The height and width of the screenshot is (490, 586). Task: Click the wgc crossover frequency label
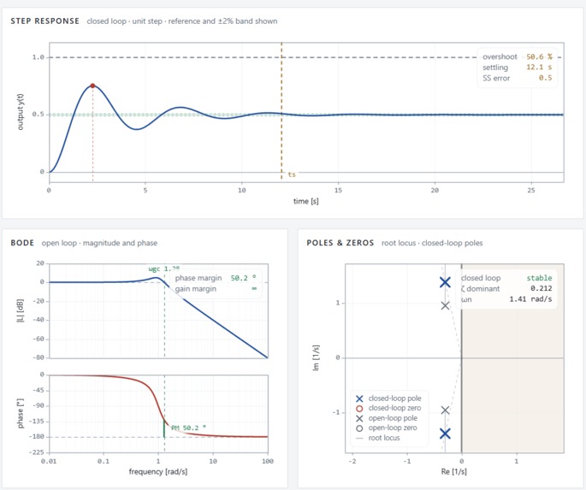(163, 269)
